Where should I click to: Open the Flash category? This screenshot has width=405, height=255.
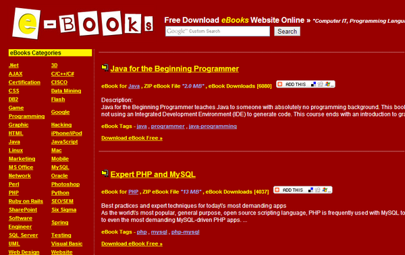58,100
